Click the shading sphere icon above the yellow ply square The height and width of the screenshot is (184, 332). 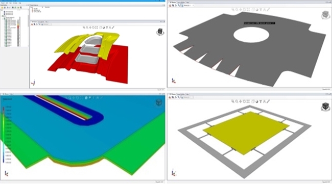pos(257,101)
